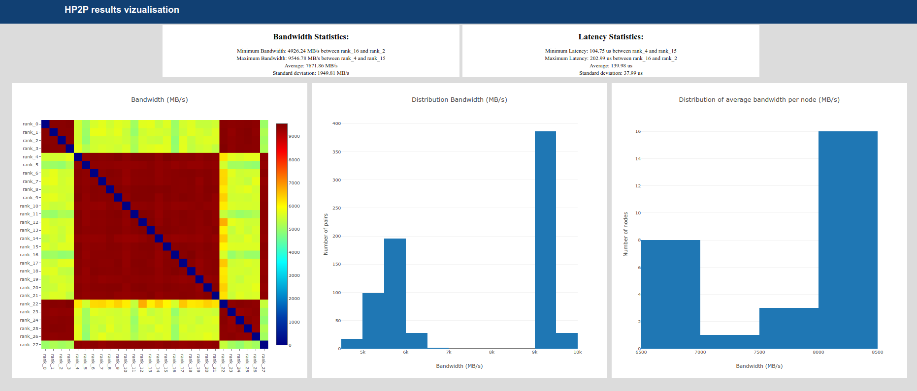Select the Maximum Latency 202.99 us line
The height and width of the screenshot is (391, 917).
[x=611, y=59]
